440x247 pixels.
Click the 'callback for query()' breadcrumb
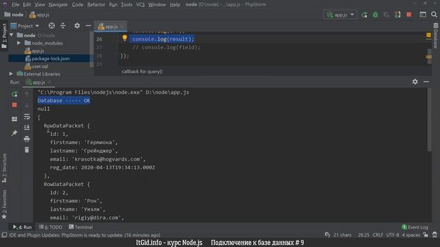point(142,71)
